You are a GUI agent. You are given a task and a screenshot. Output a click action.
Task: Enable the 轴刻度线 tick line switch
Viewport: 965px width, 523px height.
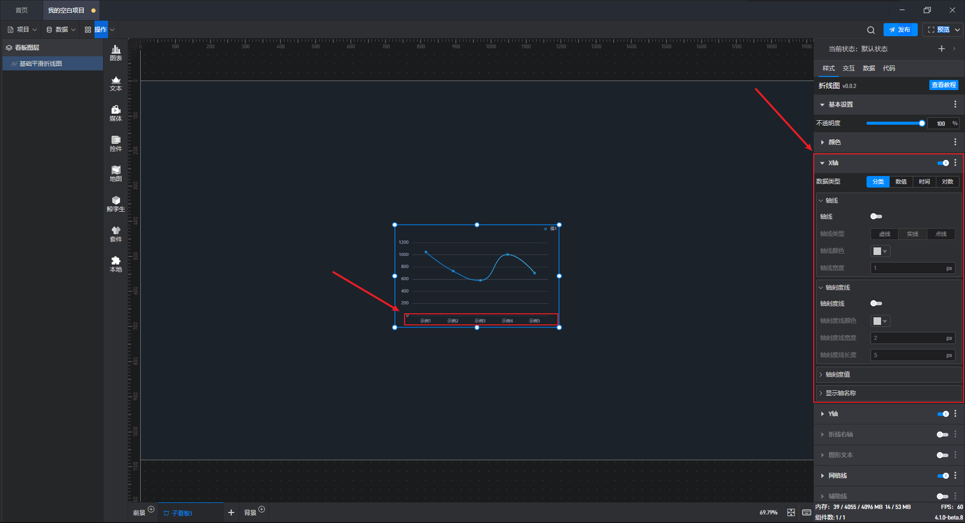click(876, 303)
